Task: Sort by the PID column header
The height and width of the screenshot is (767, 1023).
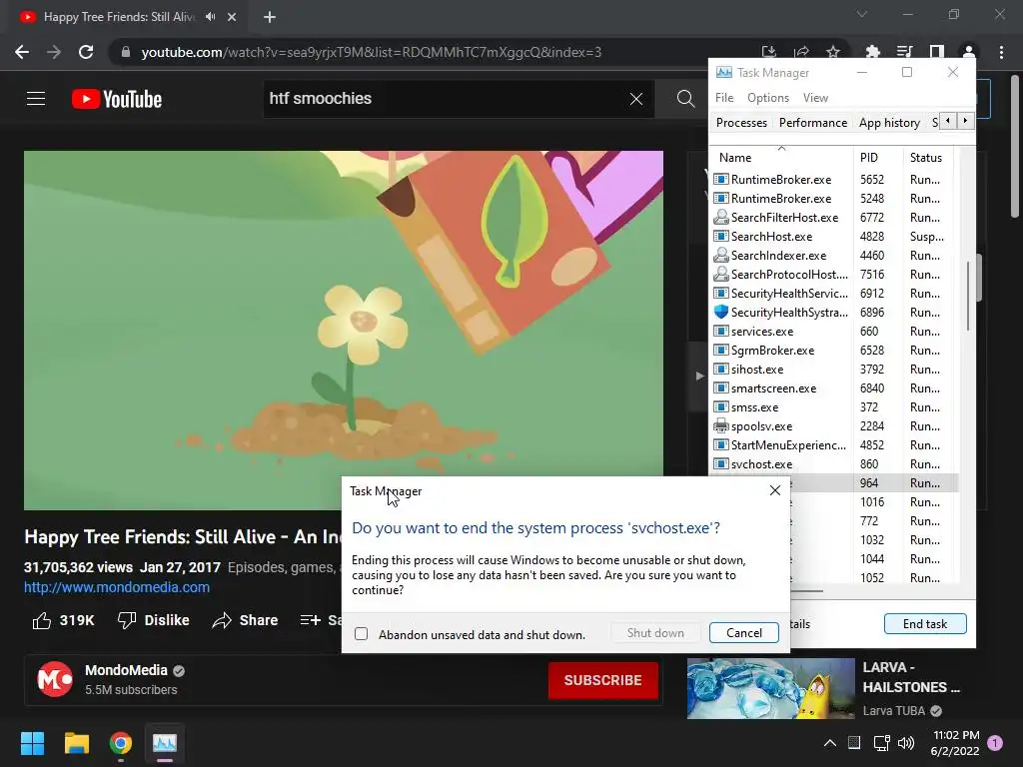Action: click(877, 157)
